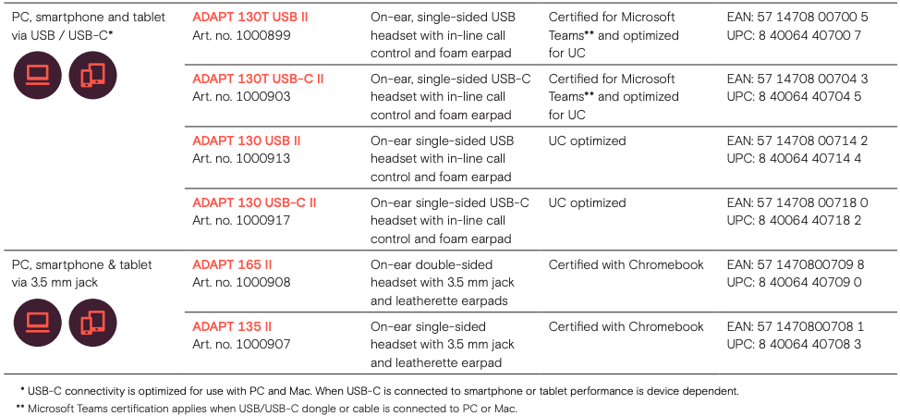Select the ADAPT 130 USB-C II product name
The image size is (900, 416).
(254, 202)
